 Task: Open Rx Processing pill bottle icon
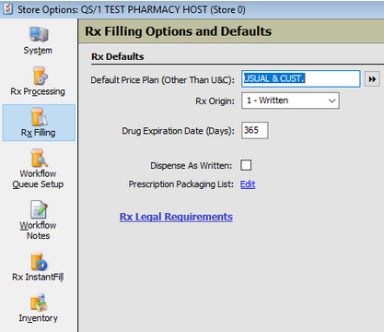40,76
